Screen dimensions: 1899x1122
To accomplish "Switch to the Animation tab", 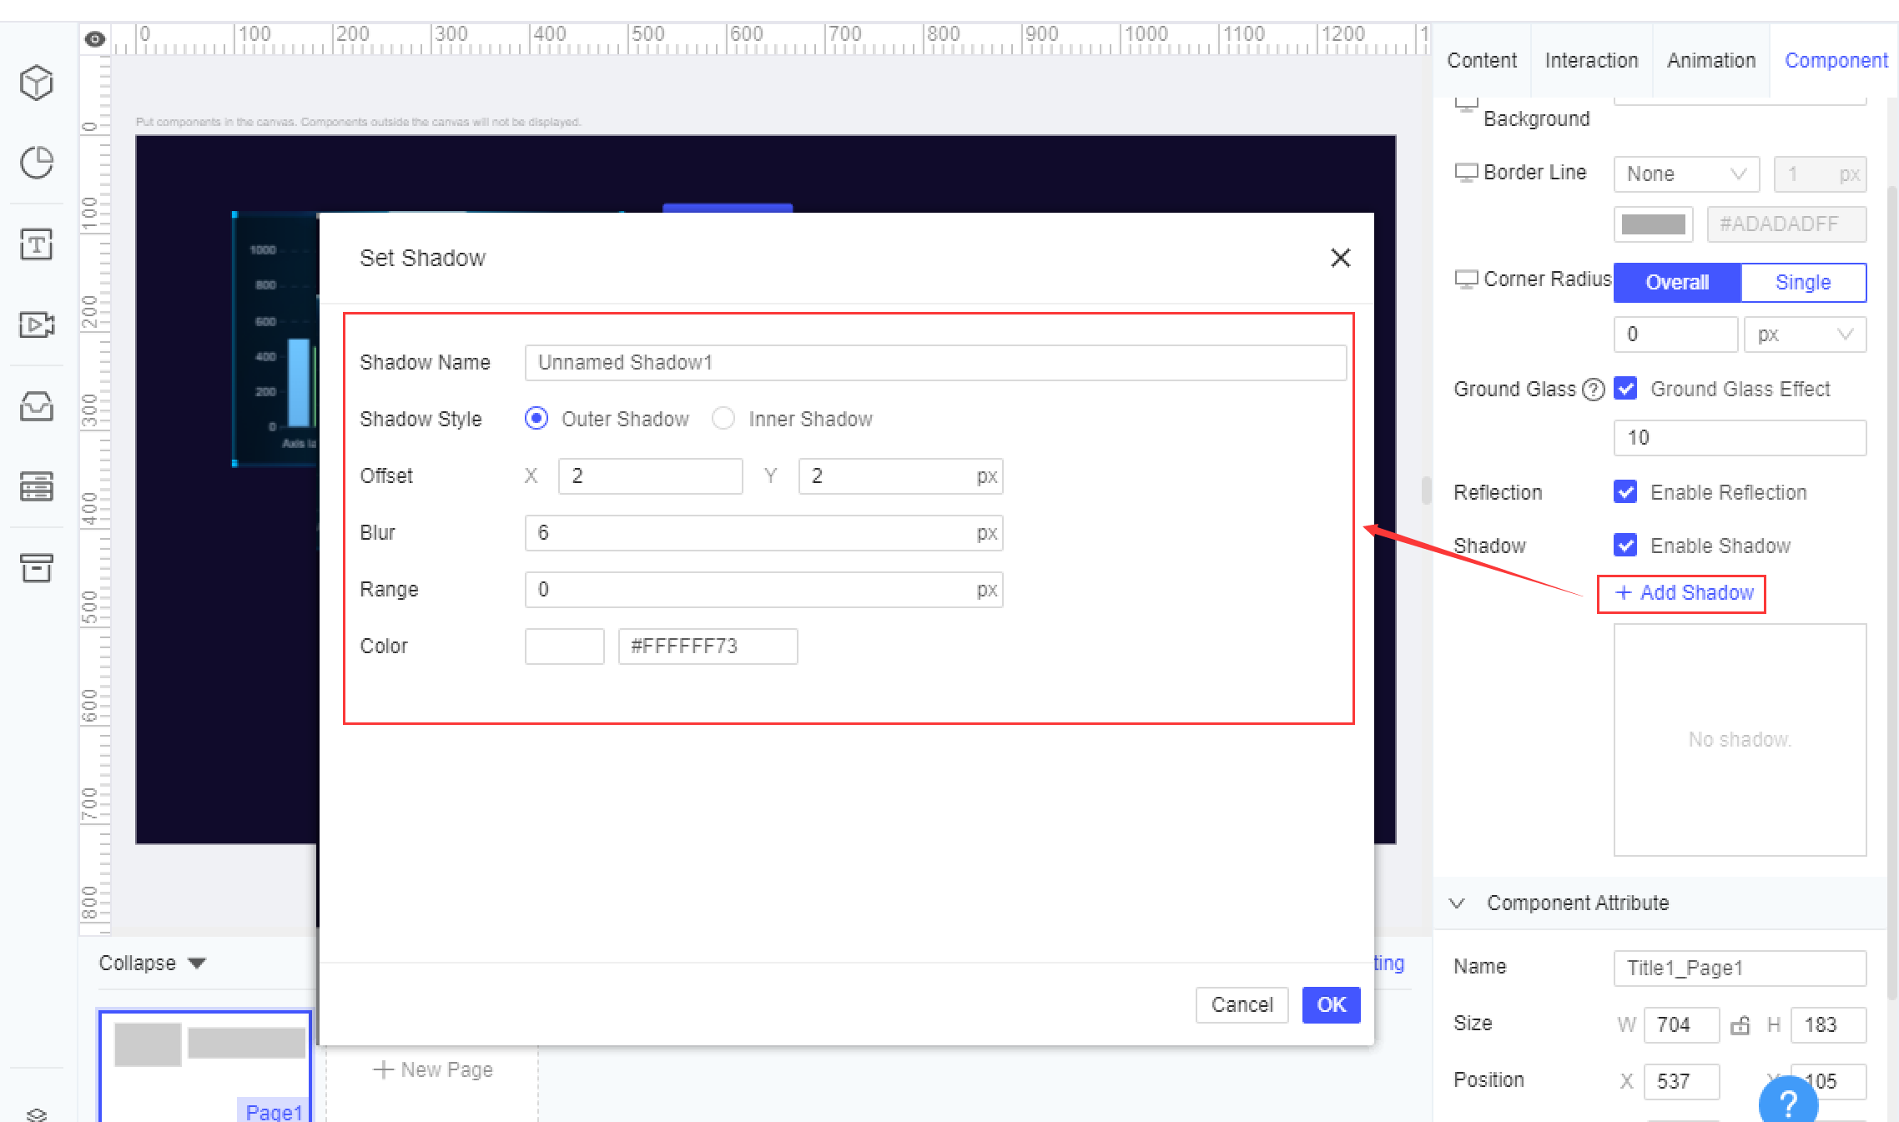I will 1711,61.
